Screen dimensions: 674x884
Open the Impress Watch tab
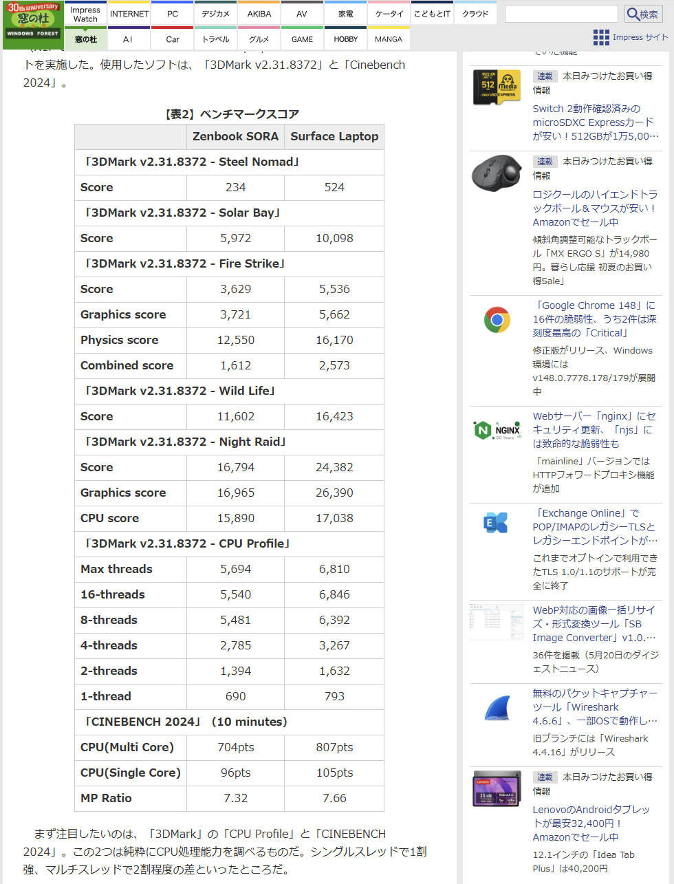tap(85, 14)
